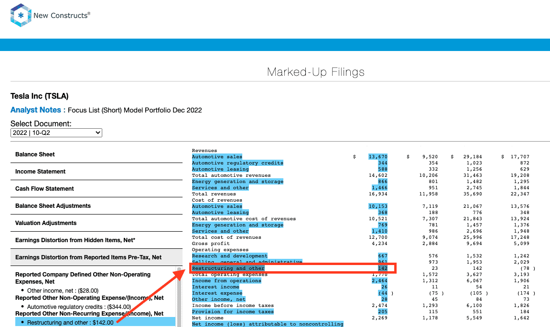Click the 'Gross profit' row label

(x=210, y=244)
